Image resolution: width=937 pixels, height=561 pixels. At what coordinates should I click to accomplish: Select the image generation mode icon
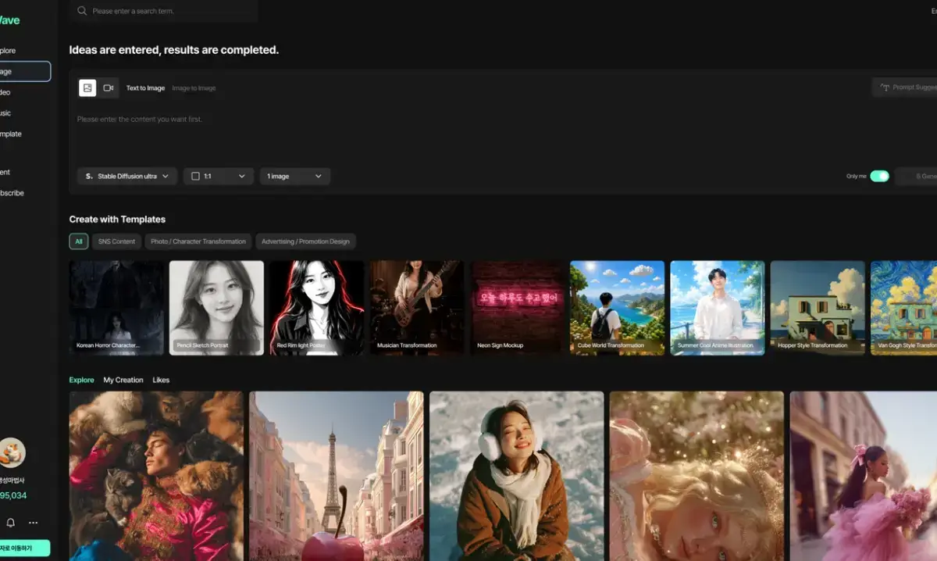(87, 88)
